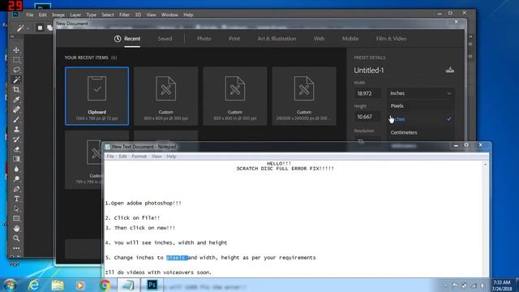The image size is (519, 292).
Task: Select Custom 800 x 800 in preset
Action: pyautogui.click(x=235, y=96)
